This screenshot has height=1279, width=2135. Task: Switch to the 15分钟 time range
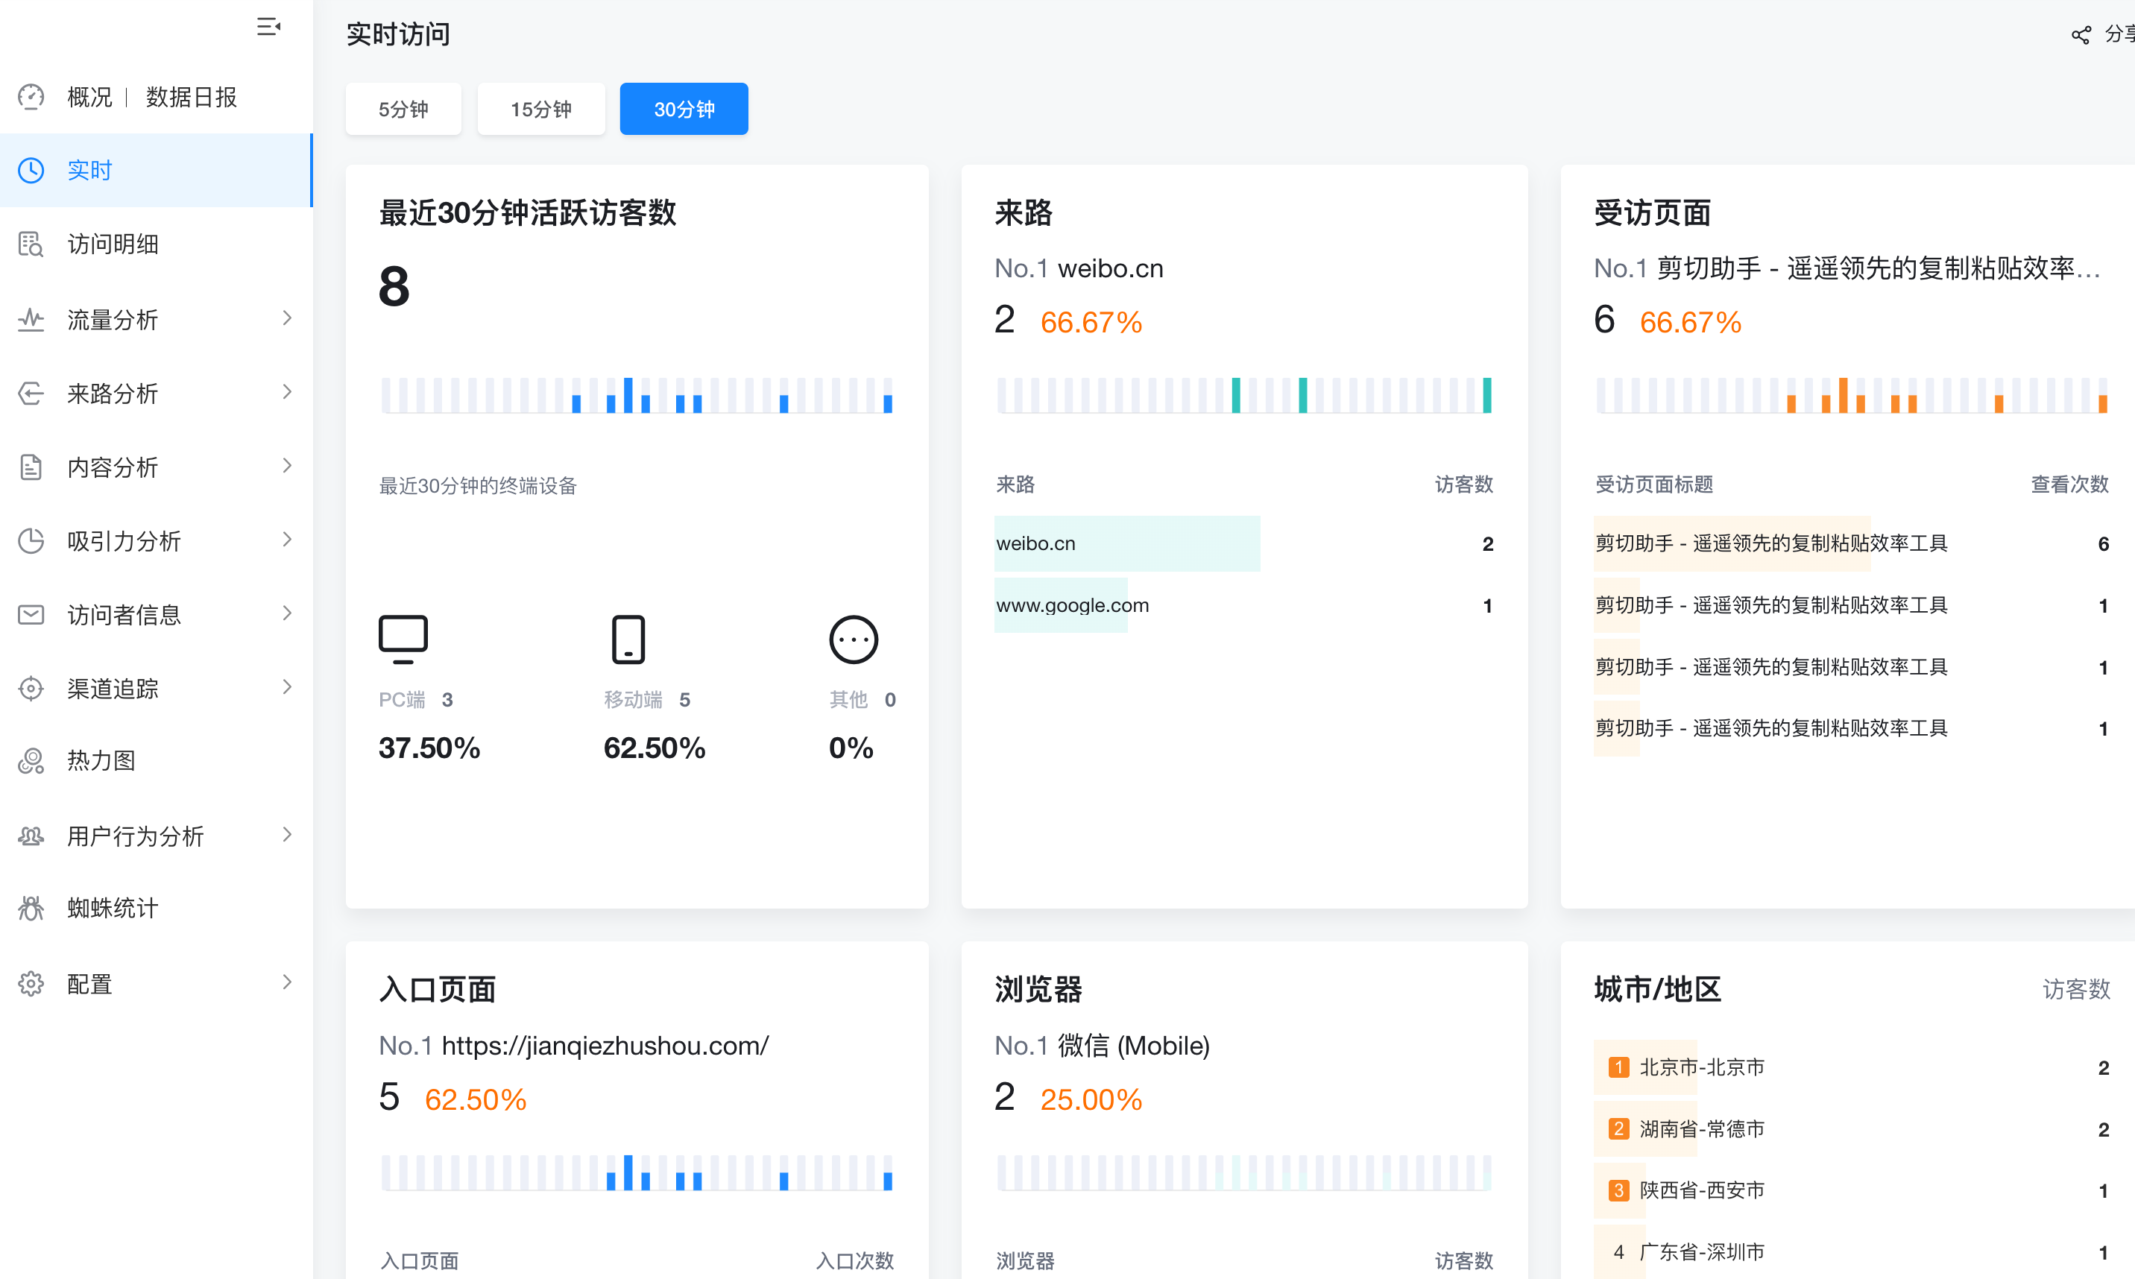541,110
